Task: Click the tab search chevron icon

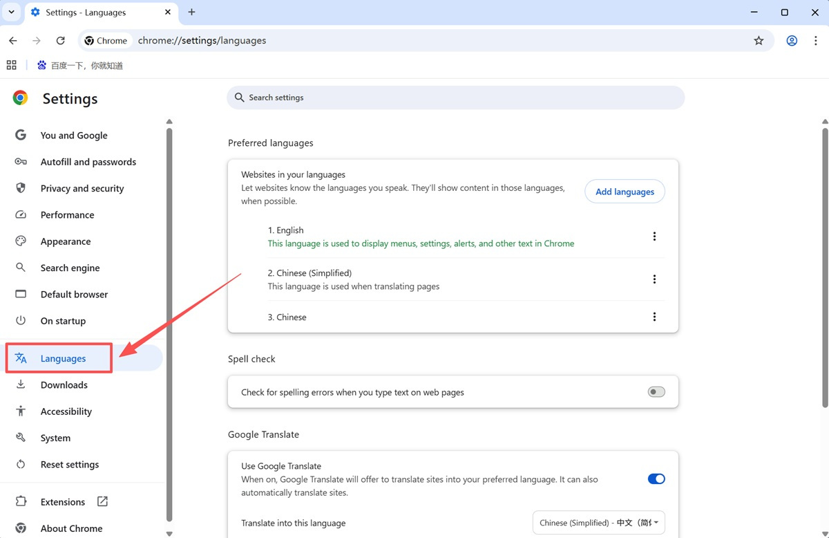Action: (12, 12)
